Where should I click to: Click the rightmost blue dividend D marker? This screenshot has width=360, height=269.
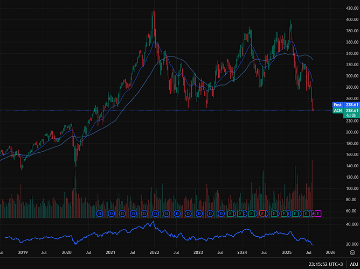click(x=221, y=214)
